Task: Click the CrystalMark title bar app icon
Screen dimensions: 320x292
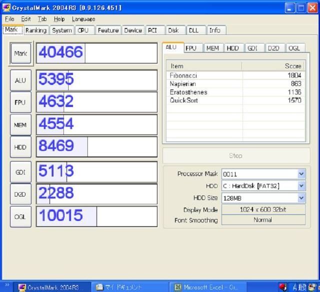Action: [6, 8]
